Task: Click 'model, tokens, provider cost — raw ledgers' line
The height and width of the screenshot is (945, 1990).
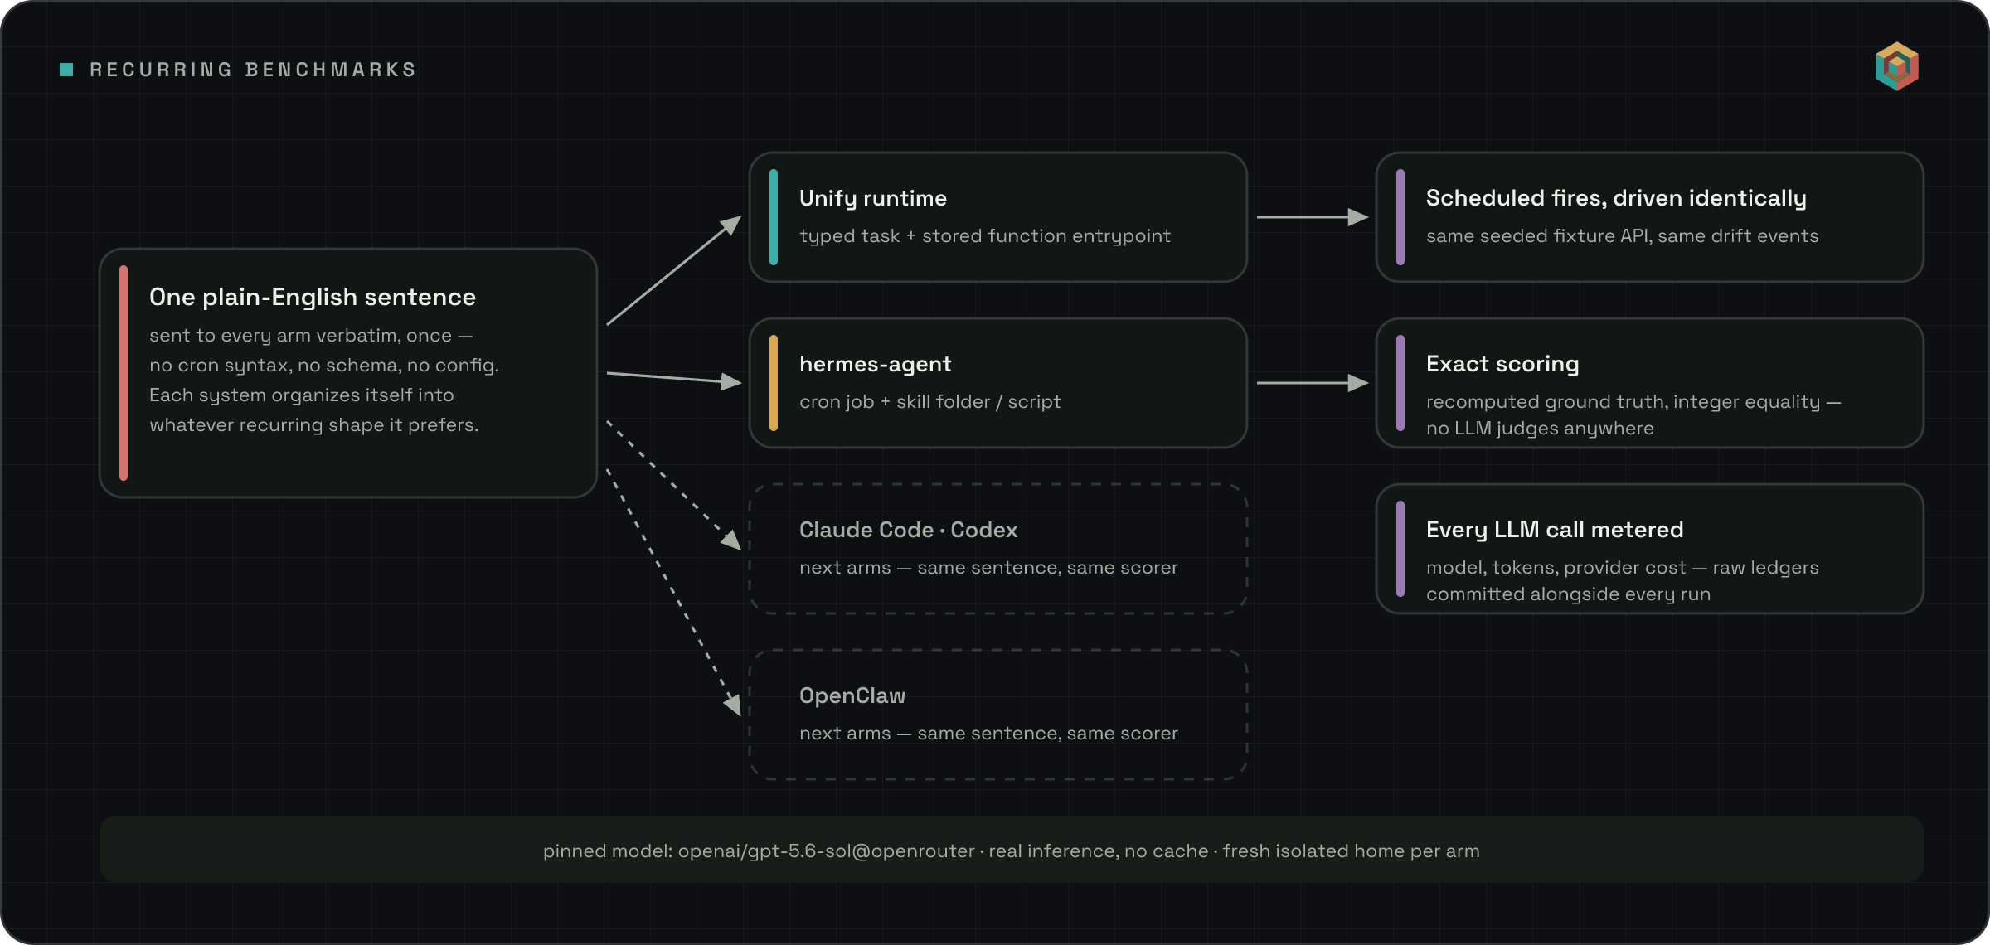Action: coord(1623,568)
